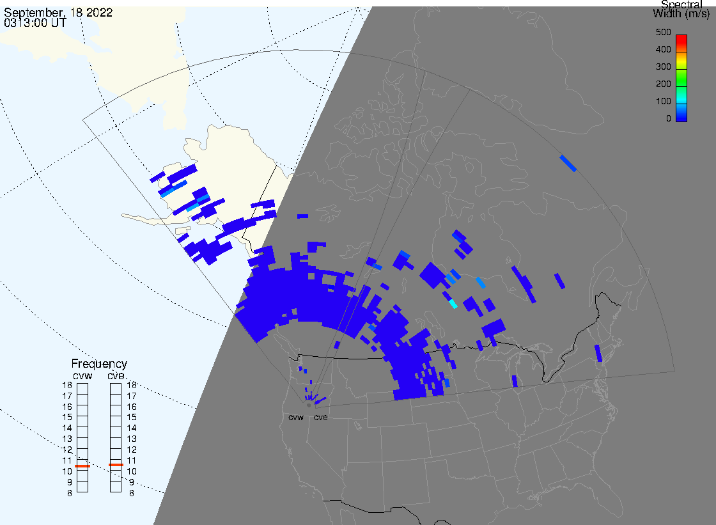This screenshot has width=716, height=525.
Task: Click the radar station dot between cvw and cve
Action: pyautogui.click(x=309, y=405)
